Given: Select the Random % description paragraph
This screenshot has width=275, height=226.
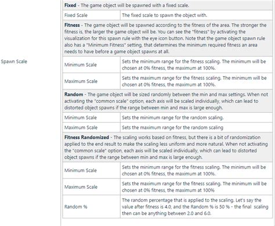Looking at the screenshot, I should (195, 207).
